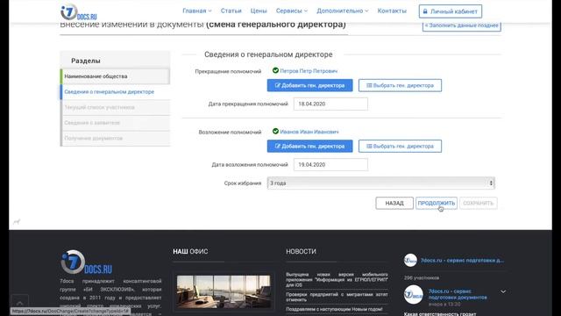Image resolution: width=561 pixels, height=316 pixels.
Task: Open the Цены page
Action: coord(259,11)
